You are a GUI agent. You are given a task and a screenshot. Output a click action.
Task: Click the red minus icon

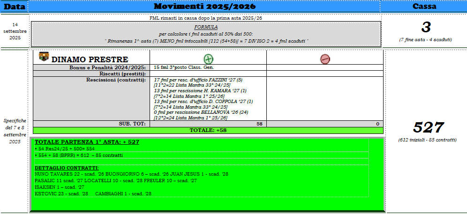point(324,59)
